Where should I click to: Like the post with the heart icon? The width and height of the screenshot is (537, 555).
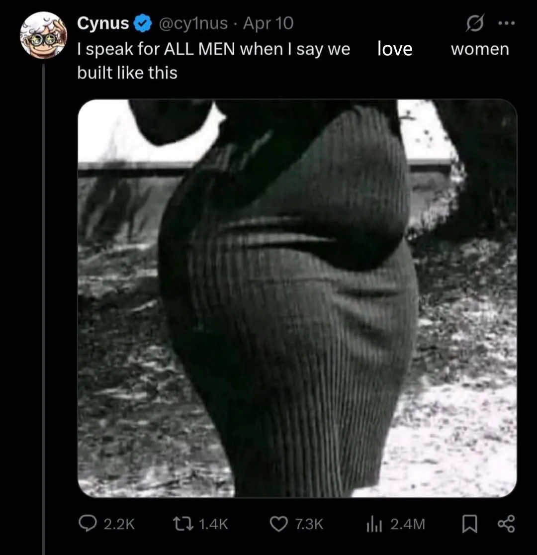[x=278, y=524]
